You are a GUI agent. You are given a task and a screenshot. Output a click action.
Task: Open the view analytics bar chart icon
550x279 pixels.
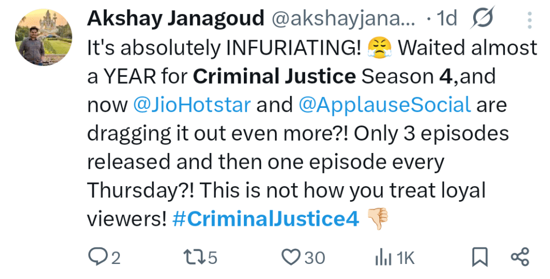coord(383,258)
